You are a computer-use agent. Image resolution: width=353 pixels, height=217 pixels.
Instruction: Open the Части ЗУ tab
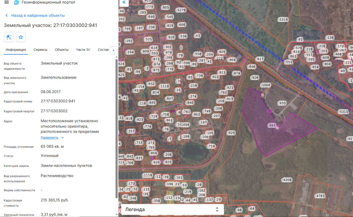tap(83, 50)
